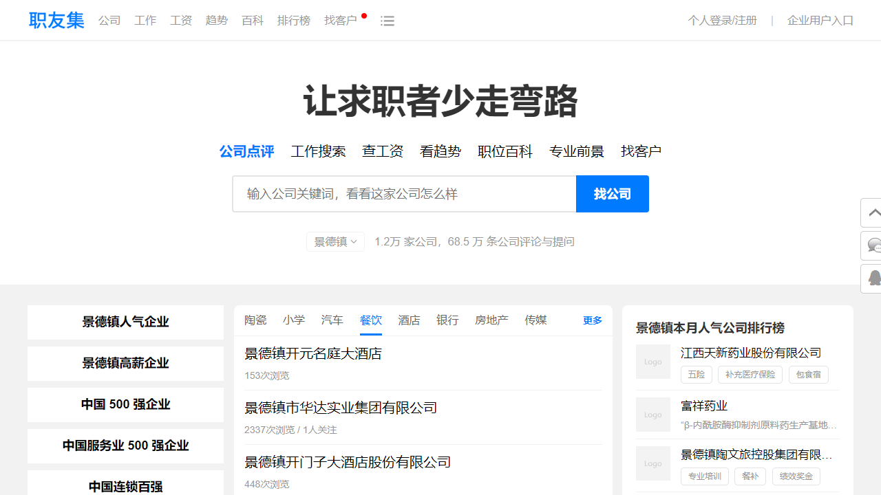This screenshot has height=495, width=881.
Task: Click 更多 to show more industries
Action: coord(593,320)
